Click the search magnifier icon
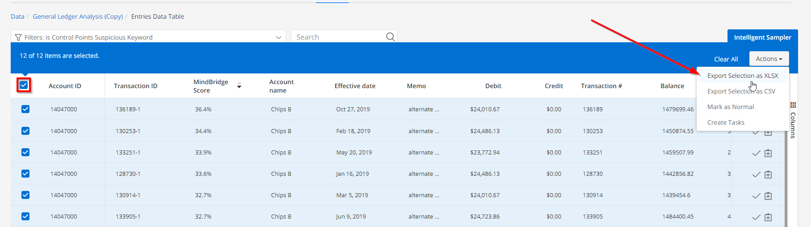 (x=390, y=37)
